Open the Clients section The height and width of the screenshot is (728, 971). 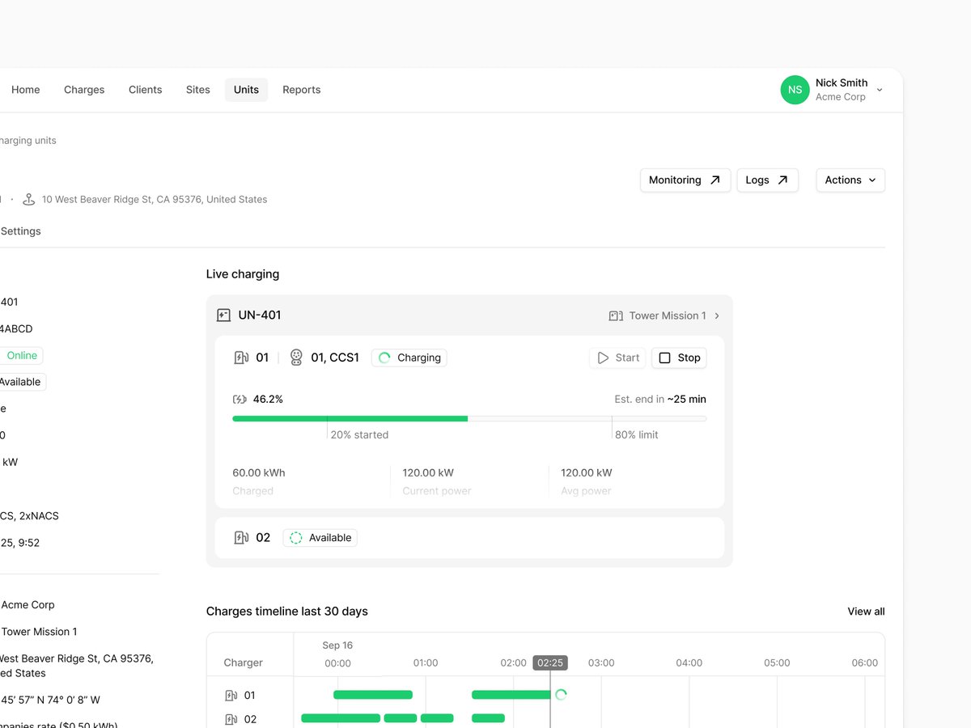pyautogui.click(x=145, y=90)
